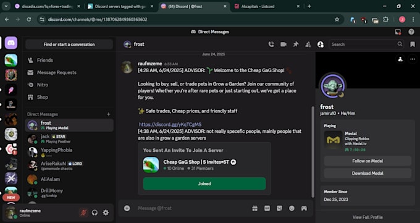420x223 pixels.
Task: Click the Message @frost input field
Action: coord(193,208)
